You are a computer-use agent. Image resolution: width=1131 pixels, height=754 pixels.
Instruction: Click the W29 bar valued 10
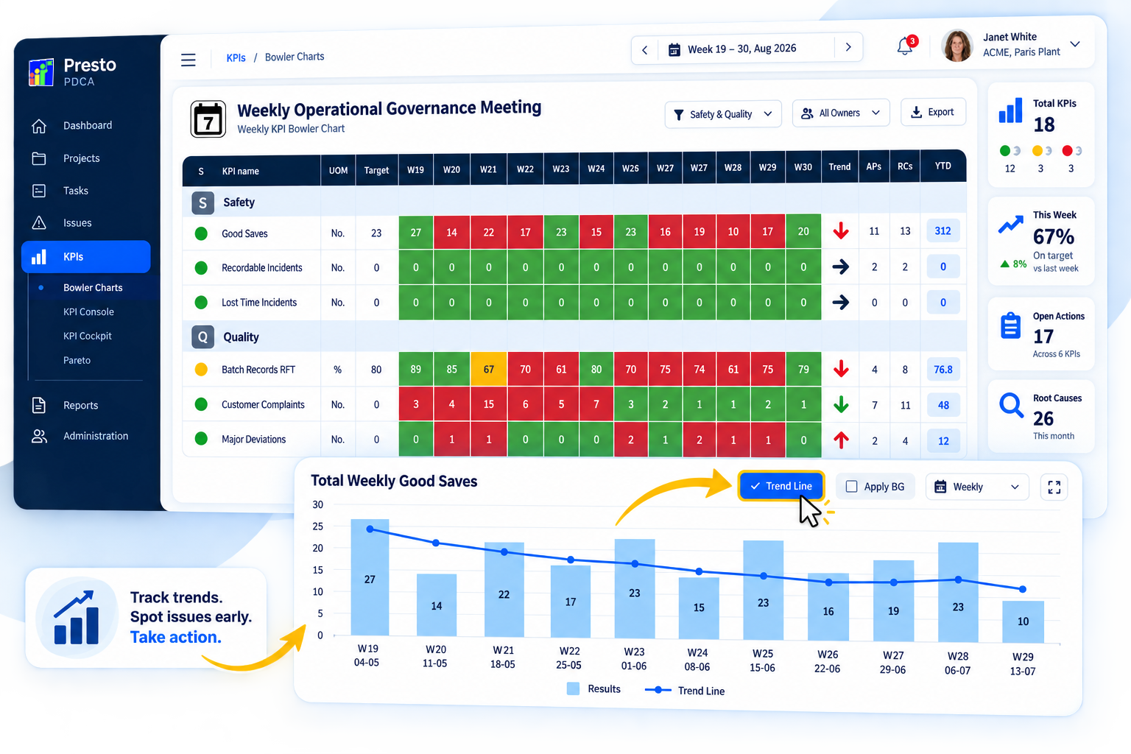(x=1023, y=621)
